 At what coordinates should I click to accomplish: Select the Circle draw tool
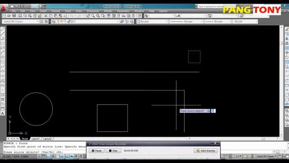(3, 58)
